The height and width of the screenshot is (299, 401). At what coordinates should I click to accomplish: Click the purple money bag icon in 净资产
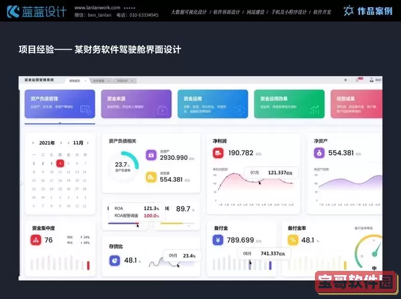tap(319, 153)
